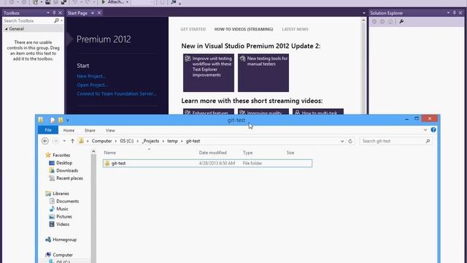Open the Share ribbon tab

(90, 130)
